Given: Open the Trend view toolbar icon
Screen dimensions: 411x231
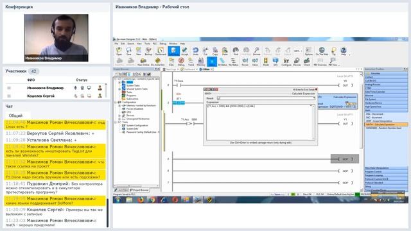Looking at the screenshot, I should pos(191,62).
